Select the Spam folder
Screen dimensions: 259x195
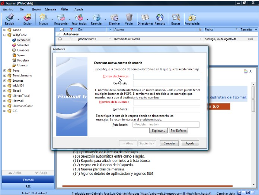(x=21, y=55)
